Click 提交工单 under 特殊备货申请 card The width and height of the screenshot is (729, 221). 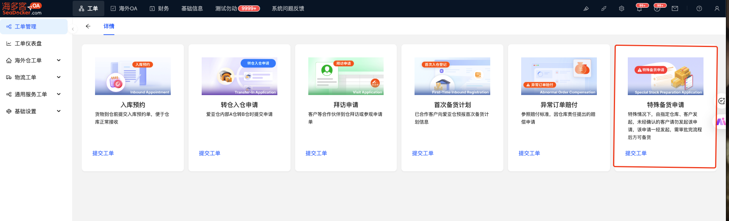pos(636,153)
